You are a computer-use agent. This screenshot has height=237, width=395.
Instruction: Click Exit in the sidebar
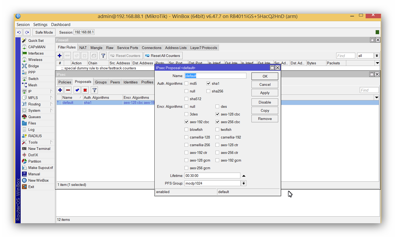click(x=31, y=187)
